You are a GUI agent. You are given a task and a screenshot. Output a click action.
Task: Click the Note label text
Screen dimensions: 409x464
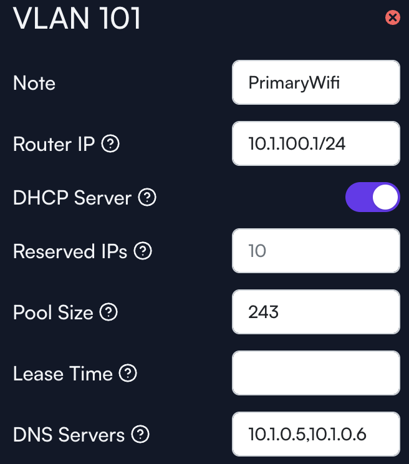pos(34,83)
